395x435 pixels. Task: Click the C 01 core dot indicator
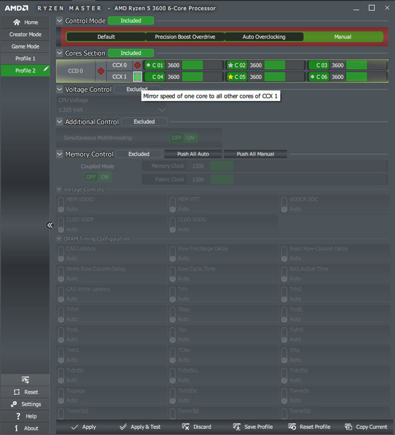pyautogui.click(x=148, y=65)
